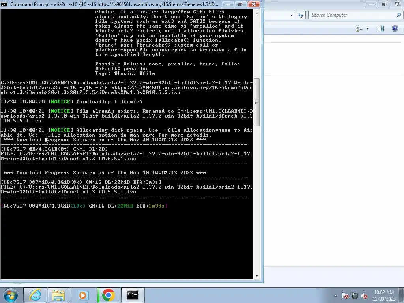Screen dimensions: 404x303
Task: Click the Command Prompt scrollbar up arrow
Action: 256,13
